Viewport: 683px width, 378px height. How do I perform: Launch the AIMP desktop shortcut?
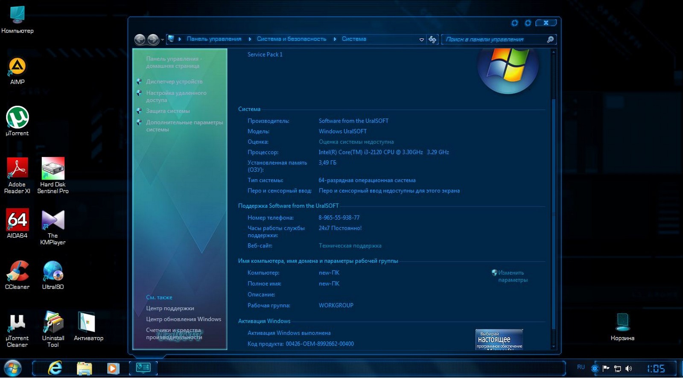click(x=17, y=71)
